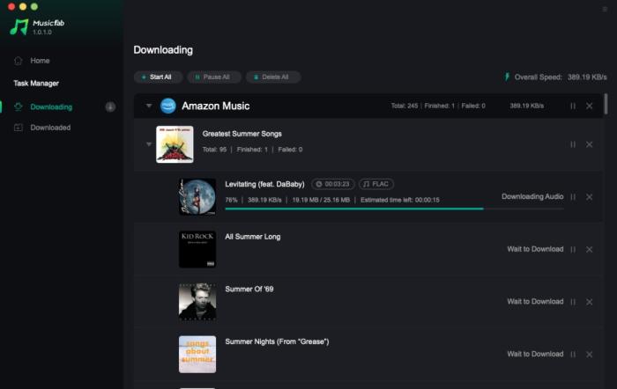Click the Downloading Audio status text
This screenshot has height=389, width=617.
[x=532, y=196]
